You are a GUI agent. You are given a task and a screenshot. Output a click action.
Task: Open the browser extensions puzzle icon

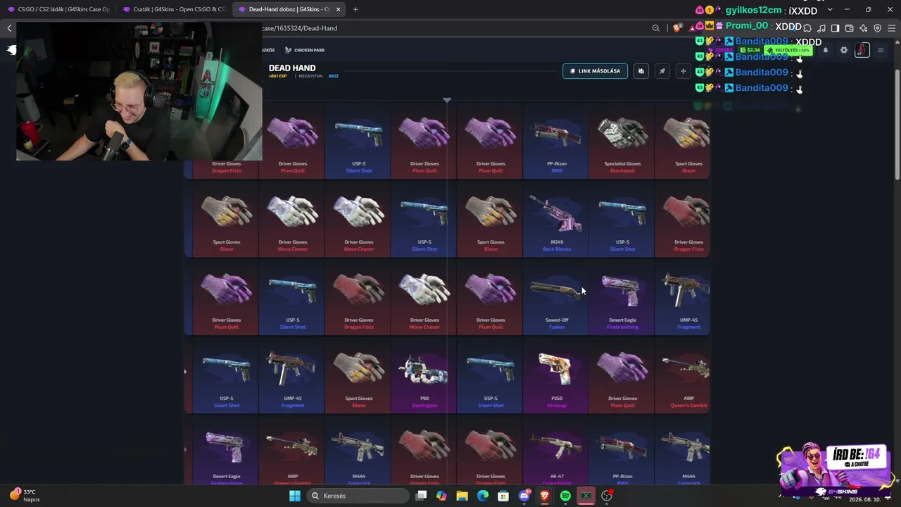coord(807,28)
